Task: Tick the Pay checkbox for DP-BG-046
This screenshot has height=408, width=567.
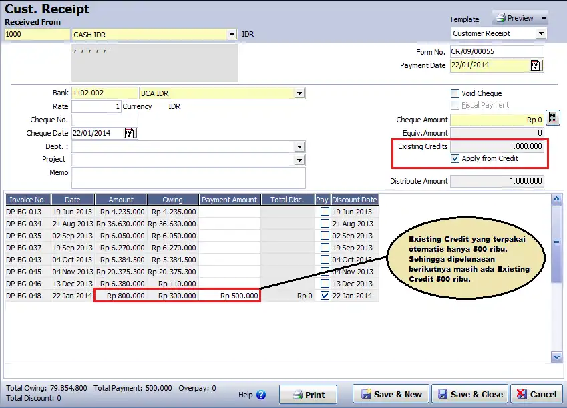Action: (325, 284)
